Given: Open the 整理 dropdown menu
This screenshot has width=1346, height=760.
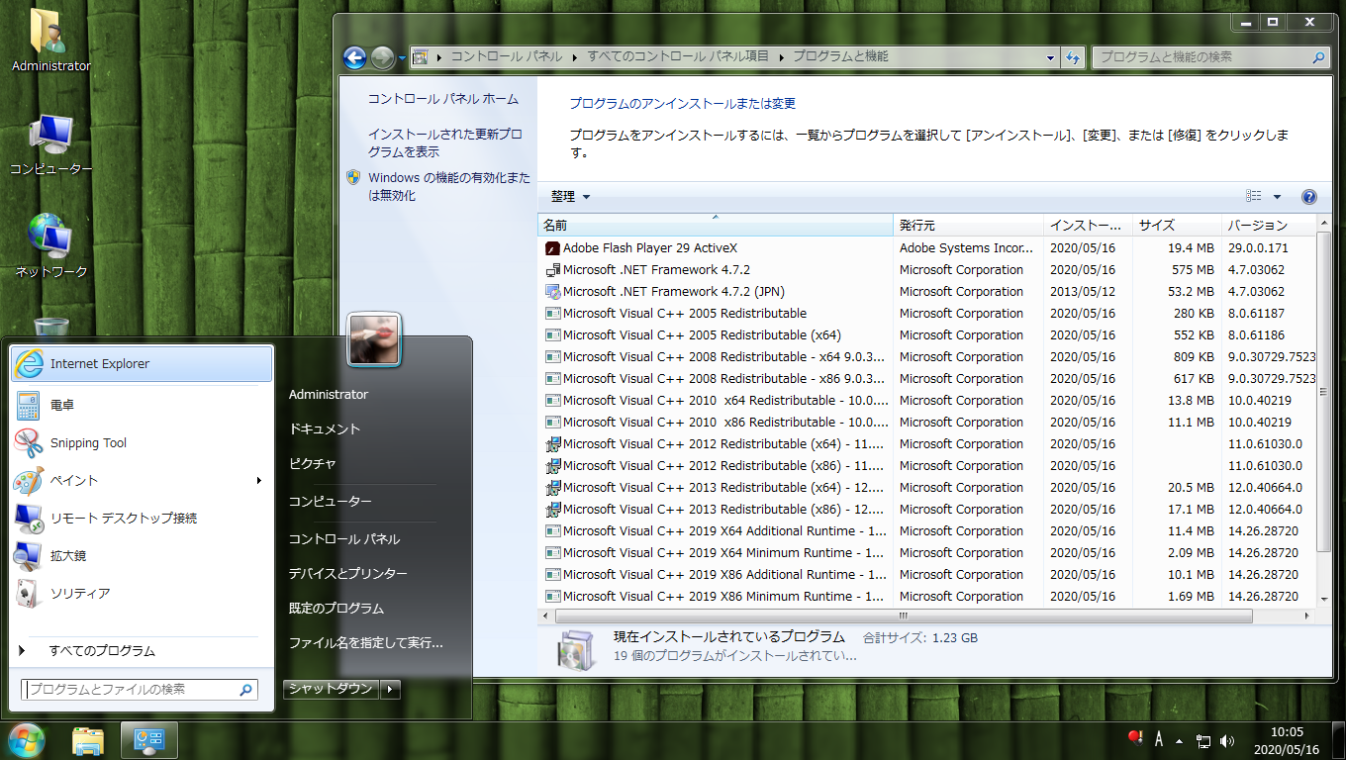Looking at the screenshot, I should click(x=571, y=197).
